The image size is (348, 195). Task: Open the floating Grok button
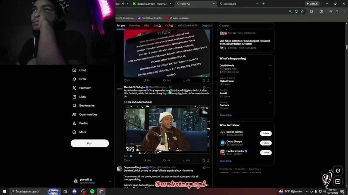pyautogui.click(x=338, y=171)
